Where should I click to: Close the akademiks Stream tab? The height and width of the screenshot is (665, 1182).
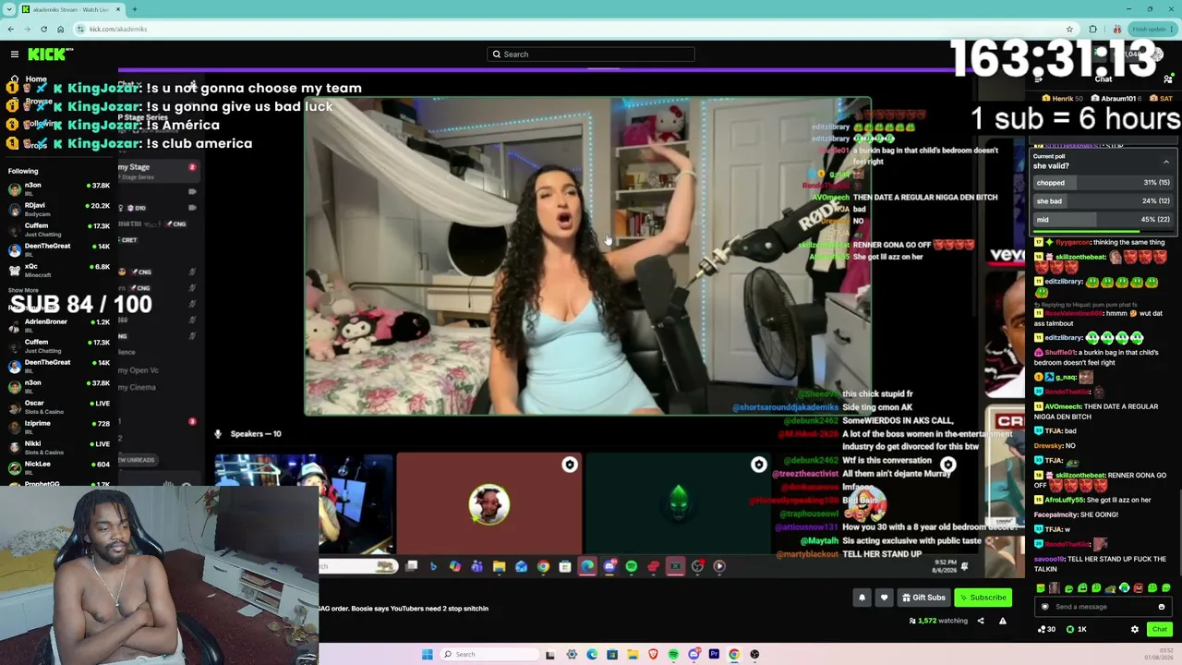[118, 9]
